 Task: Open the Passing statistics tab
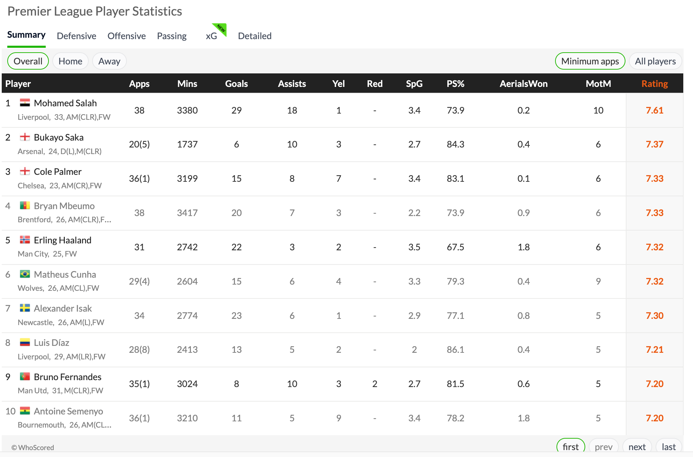pos(172,36)
